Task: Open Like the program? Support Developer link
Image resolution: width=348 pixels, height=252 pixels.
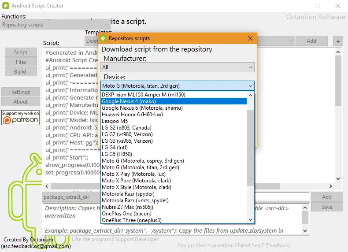Action: [x=115, y=239]
